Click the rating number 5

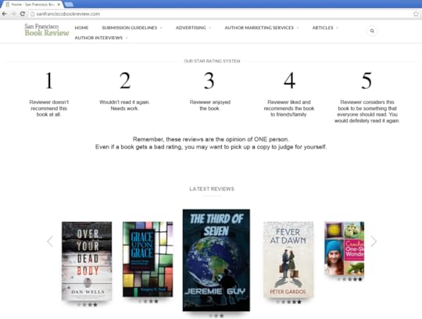pos(367,81)
